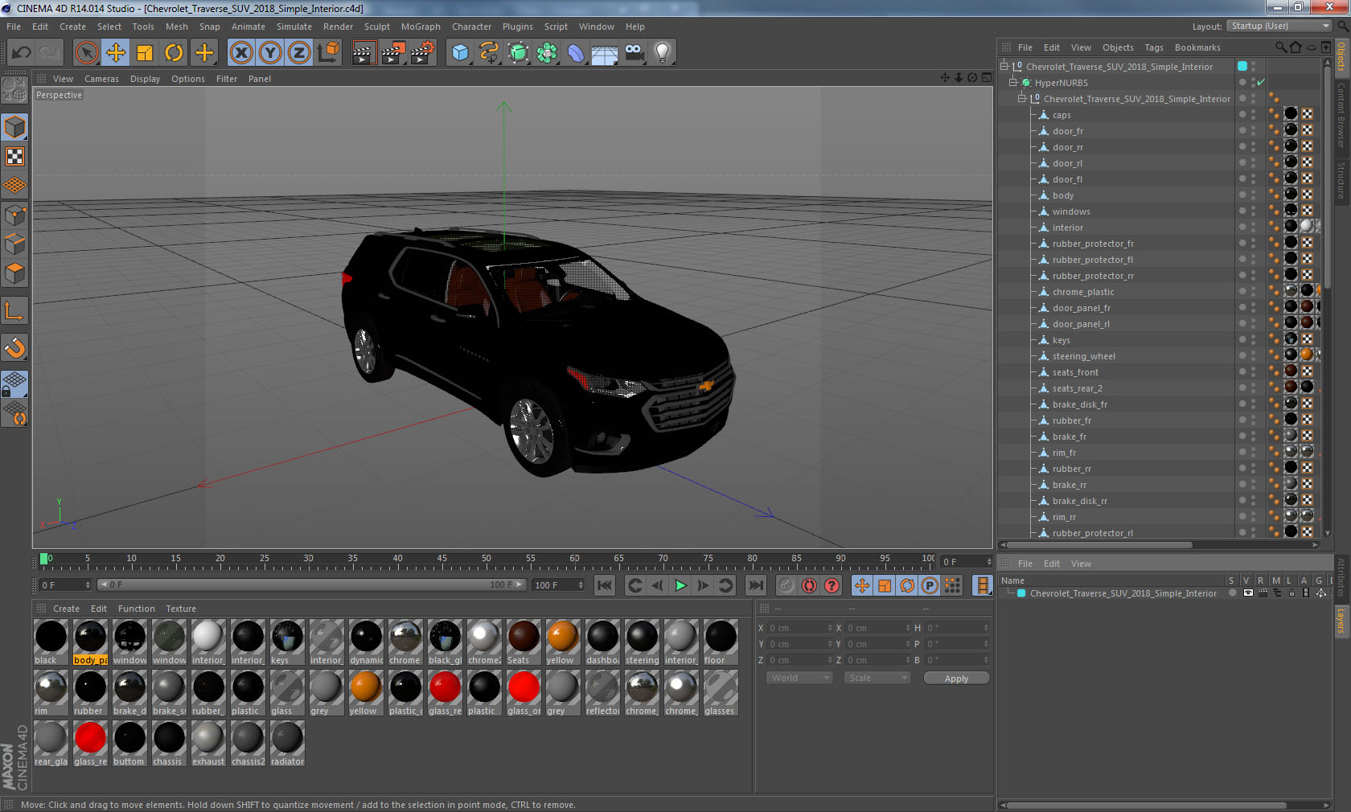Toggle Z axis lock

(299, 53)
